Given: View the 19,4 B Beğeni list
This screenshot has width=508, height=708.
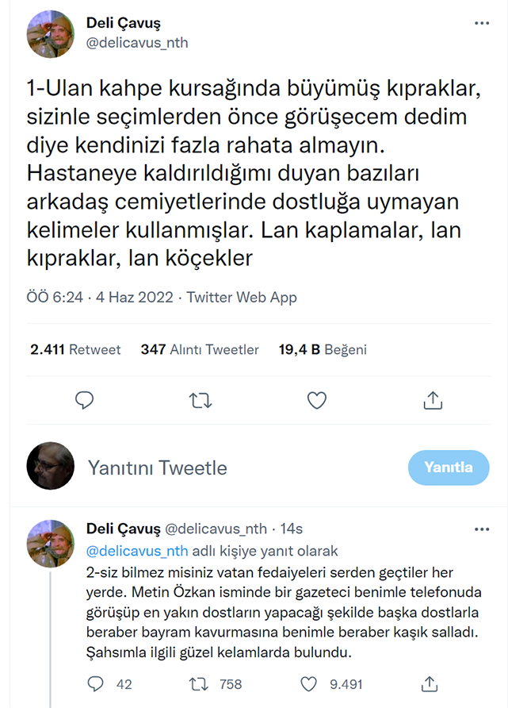Looking at the screenshot, I should point(323,349).
